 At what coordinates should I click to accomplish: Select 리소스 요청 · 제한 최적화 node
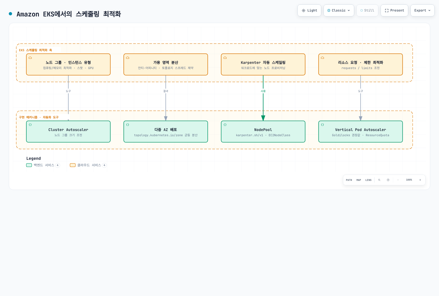pyautogui.click(x=361, y=64)
